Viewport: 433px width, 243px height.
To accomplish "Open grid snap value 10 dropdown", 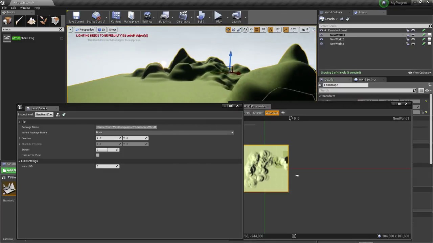I will (263, 30).
